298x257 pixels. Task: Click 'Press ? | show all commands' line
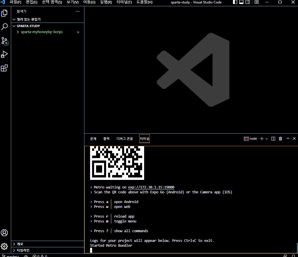119,231
